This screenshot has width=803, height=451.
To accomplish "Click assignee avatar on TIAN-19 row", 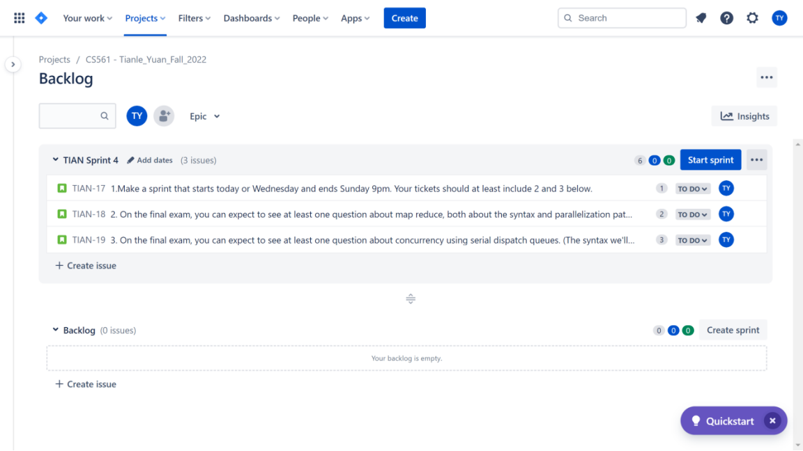I will pos(726,239).
